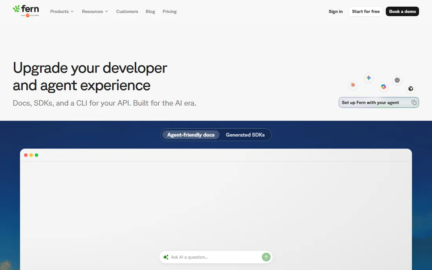Click the Claude starburst agent icon
The image size is (432, 270).
tap(353, 85)
